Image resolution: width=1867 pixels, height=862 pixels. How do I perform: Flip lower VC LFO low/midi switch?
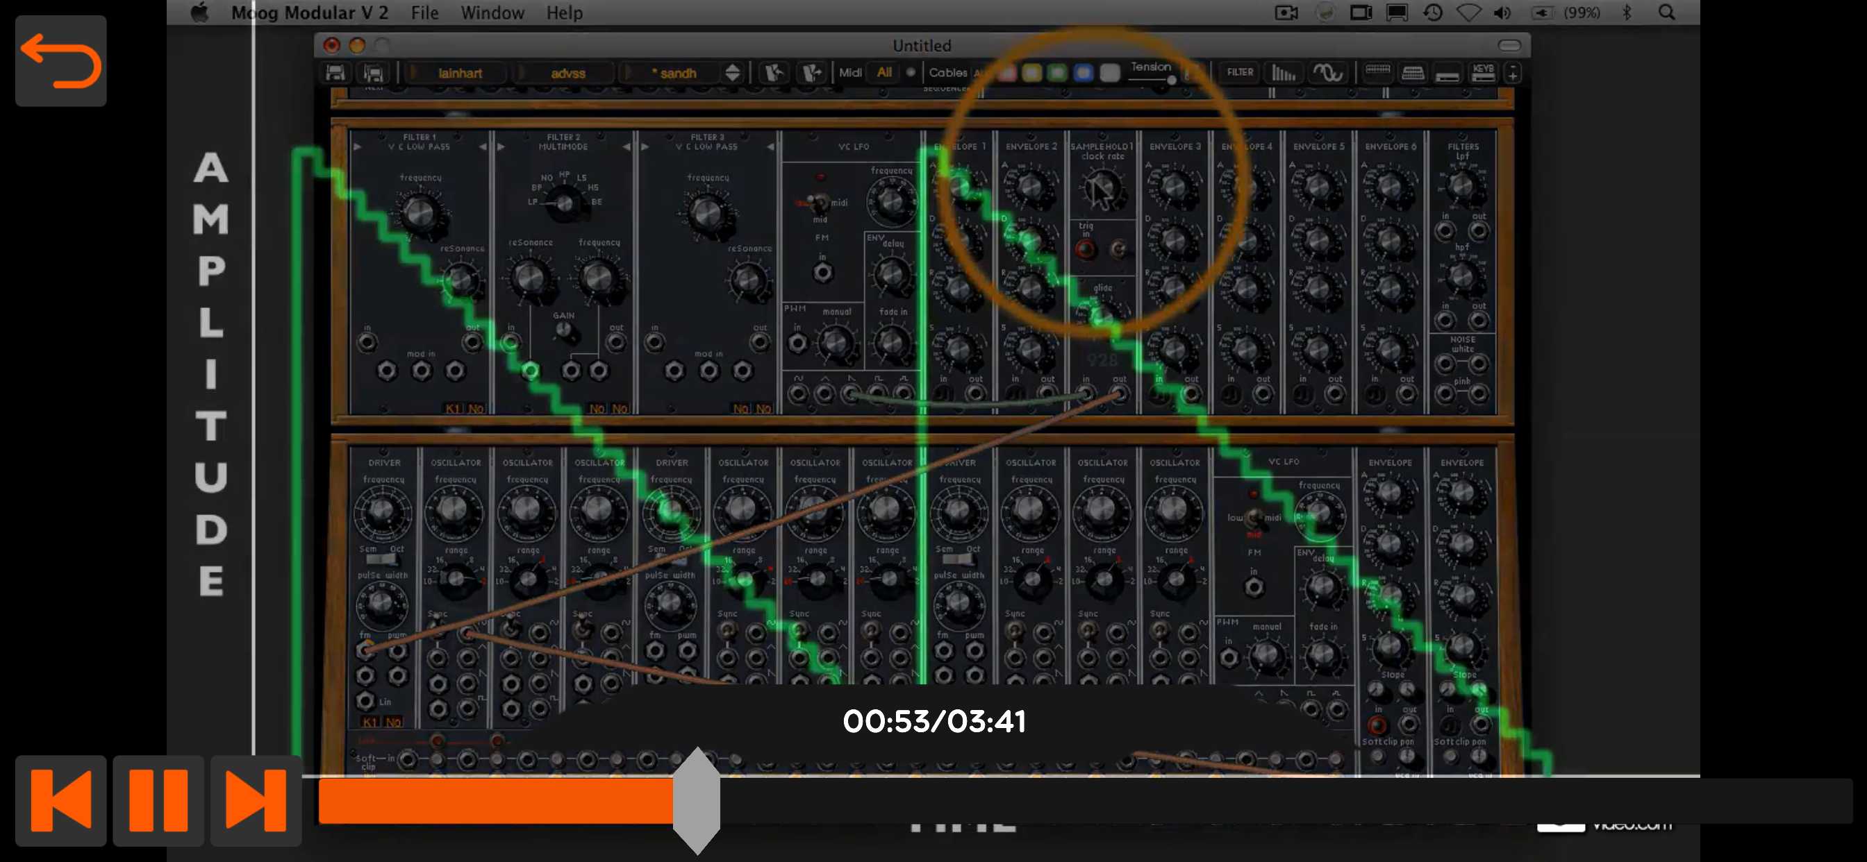(1253, 517)
